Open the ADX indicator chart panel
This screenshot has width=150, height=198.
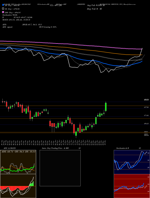tap(18, 162)
